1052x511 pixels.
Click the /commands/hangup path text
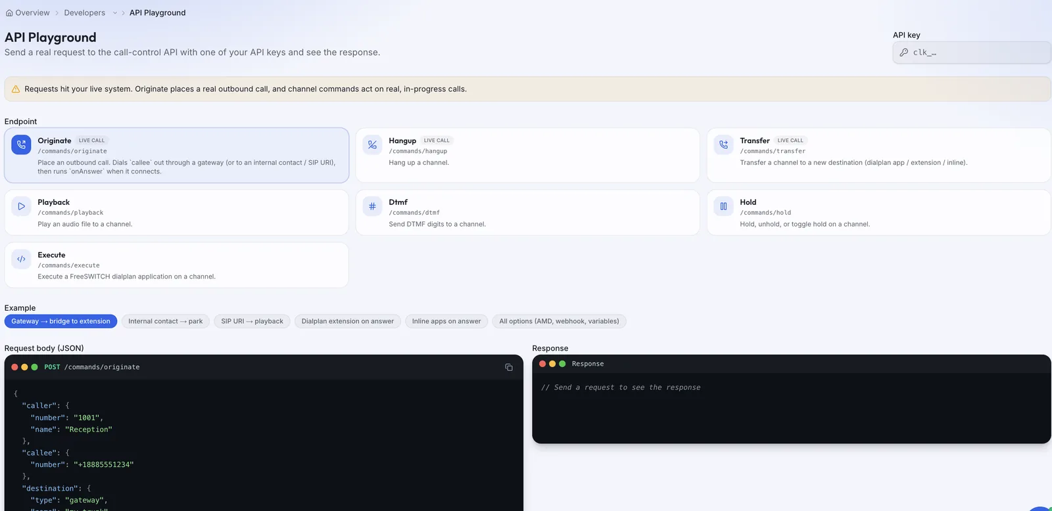(x=418, y=151)
